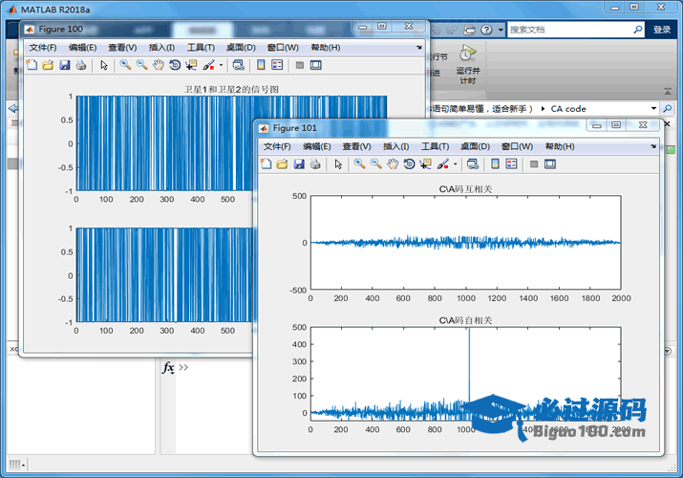Click Zoom In icon in Figure 101 toolbar
Screen dimensions: 683x478
click(359, 164)
